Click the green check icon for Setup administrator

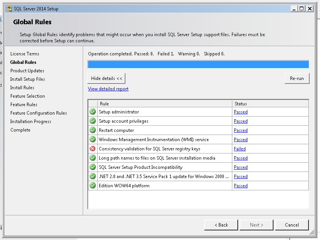93,112
